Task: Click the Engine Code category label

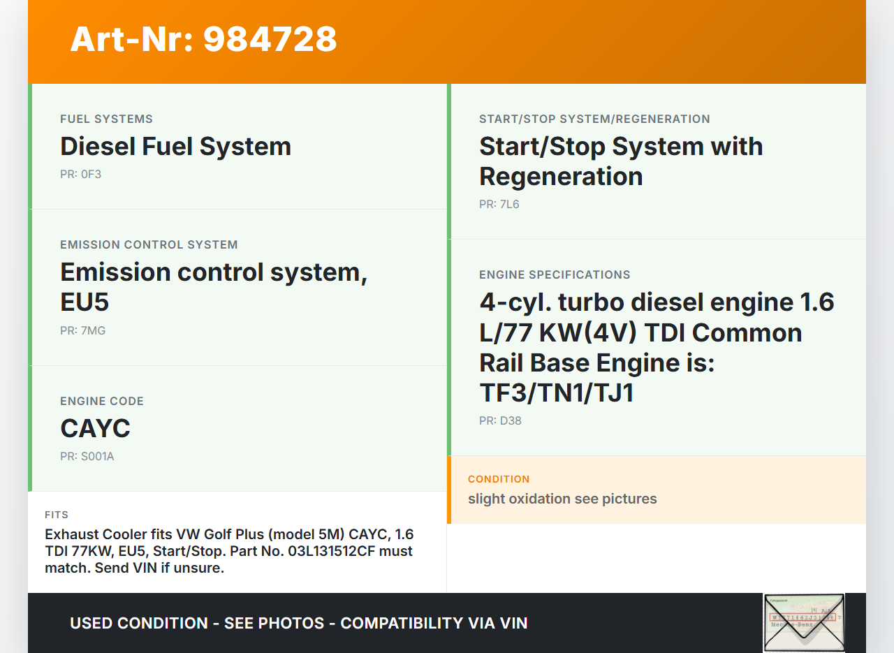Action: [x=102, y=401]
